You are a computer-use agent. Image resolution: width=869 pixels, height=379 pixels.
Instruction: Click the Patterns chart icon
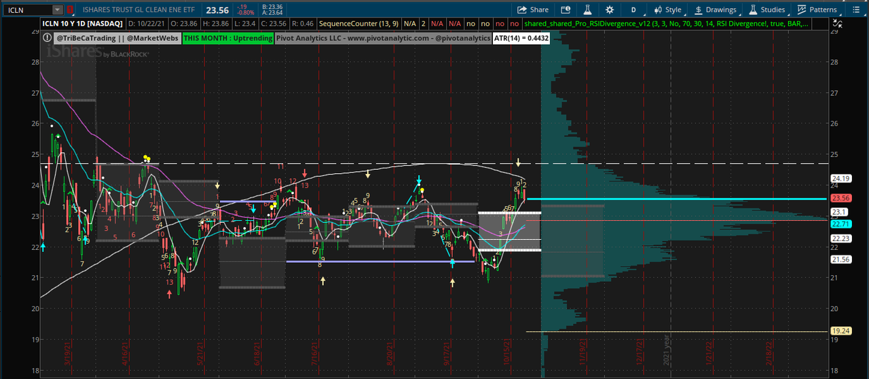click(802, 10)
